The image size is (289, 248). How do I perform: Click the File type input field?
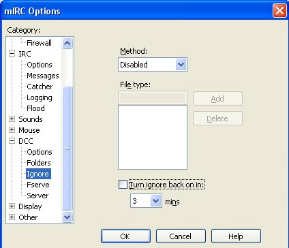point(153,98)
